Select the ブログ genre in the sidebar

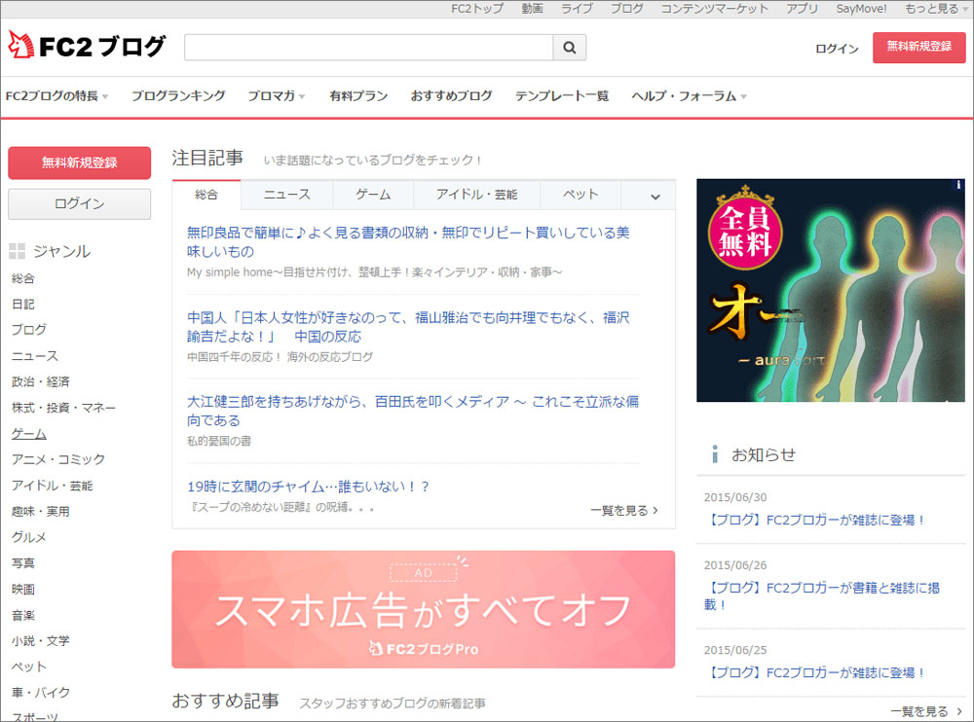pos(28,330)
